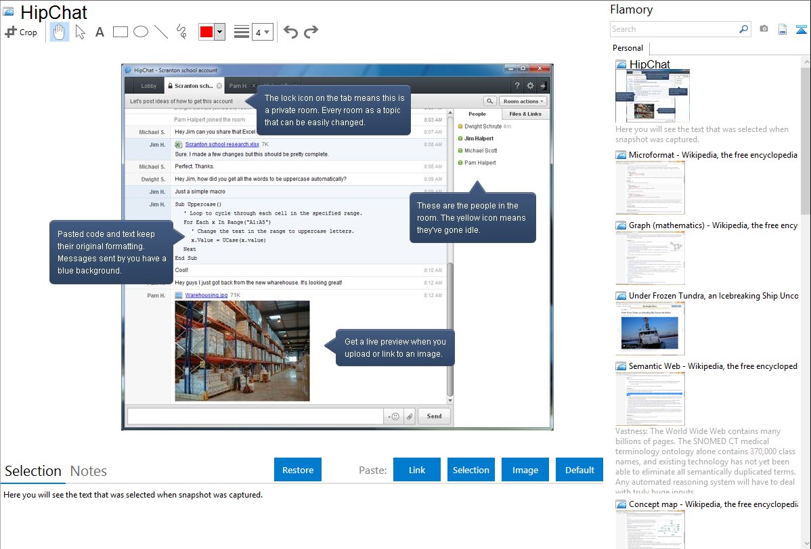Open the Pam H. chat tab
Screen dimensions: 811x549
[x=238, y=86]
